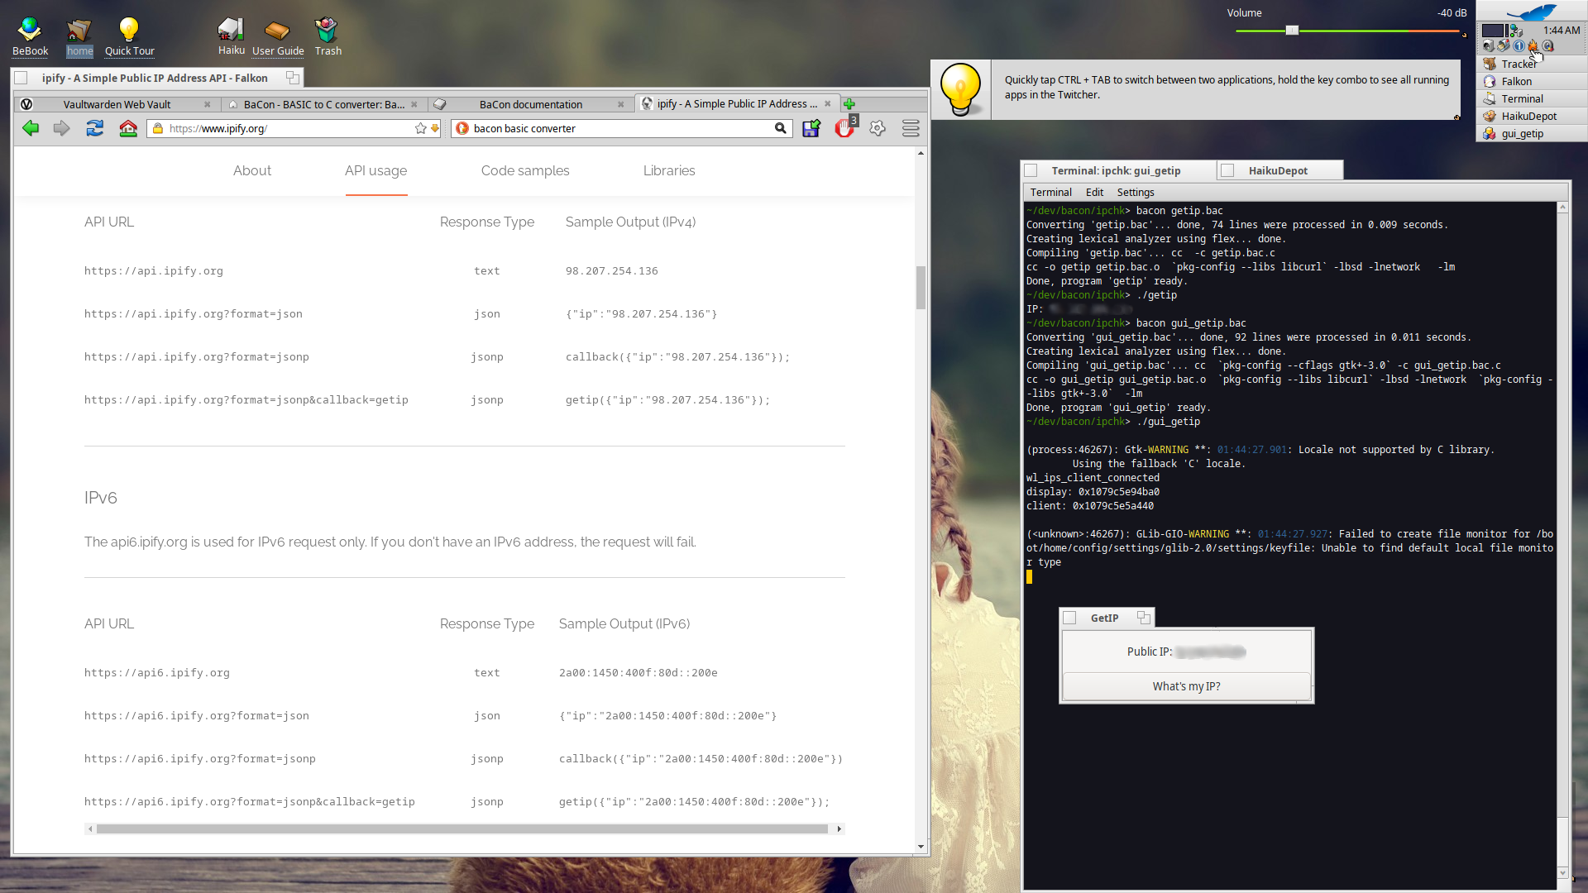1588x893 pixels.
Task: Open Falkon preferences gear icon
Action: (x=878, y=128)
